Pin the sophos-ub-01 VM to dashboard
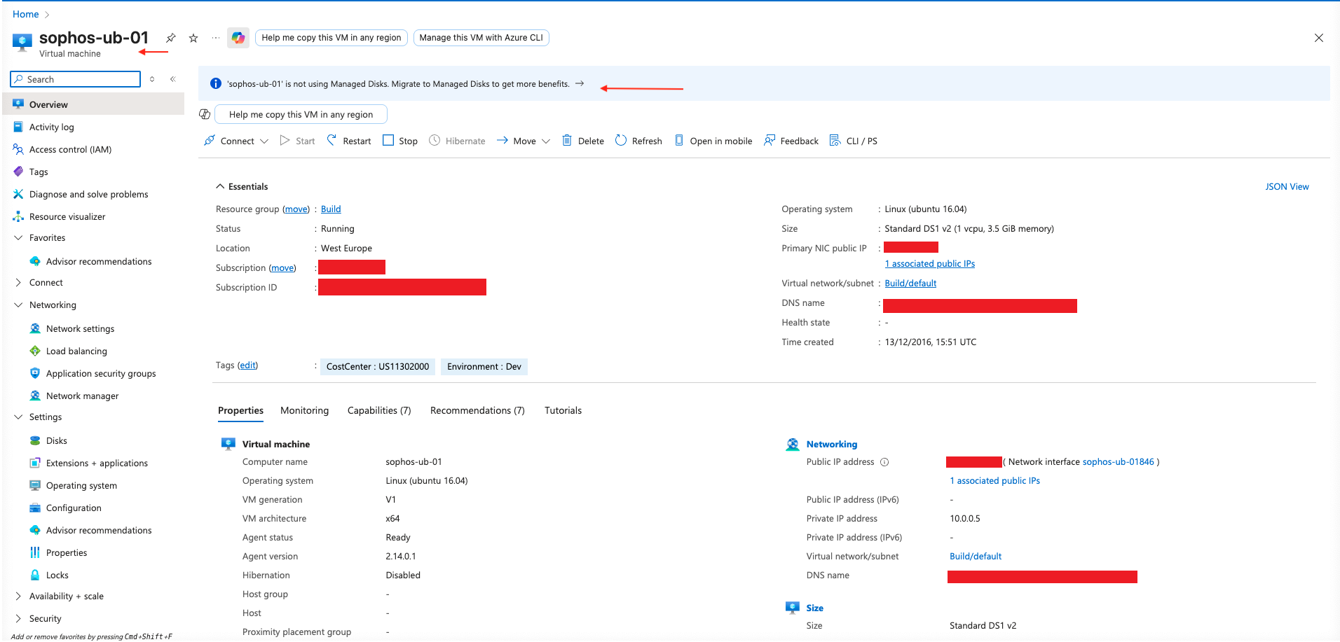 coord(170,38)
